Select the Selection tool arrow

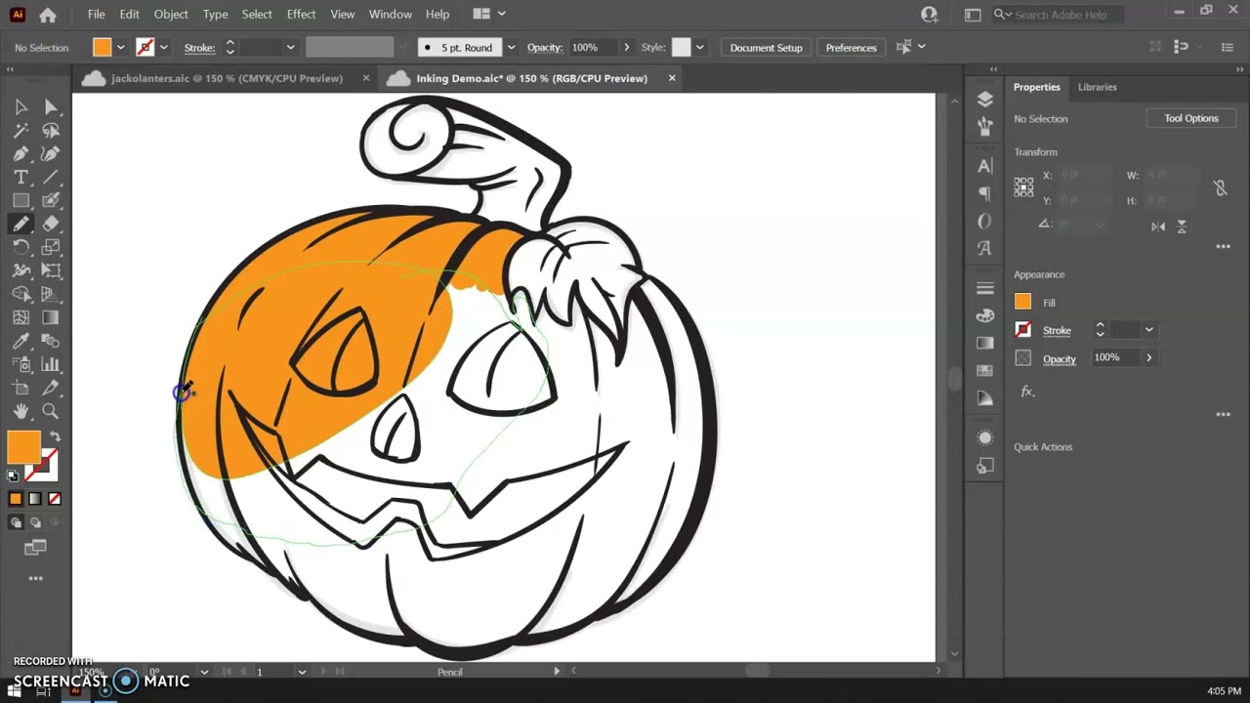[x=21, y=106]
